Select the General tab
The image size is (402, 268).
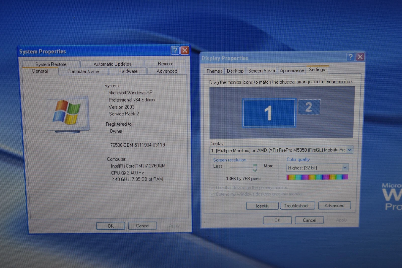[x=40, y=71]
